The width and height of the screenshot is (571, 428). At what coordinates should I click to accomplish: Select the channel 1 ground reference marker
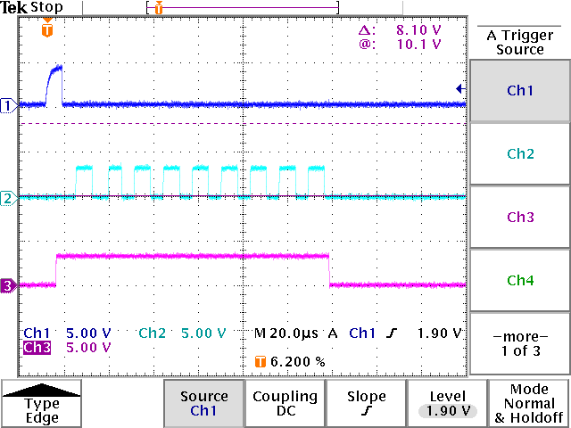coord(10,105)
